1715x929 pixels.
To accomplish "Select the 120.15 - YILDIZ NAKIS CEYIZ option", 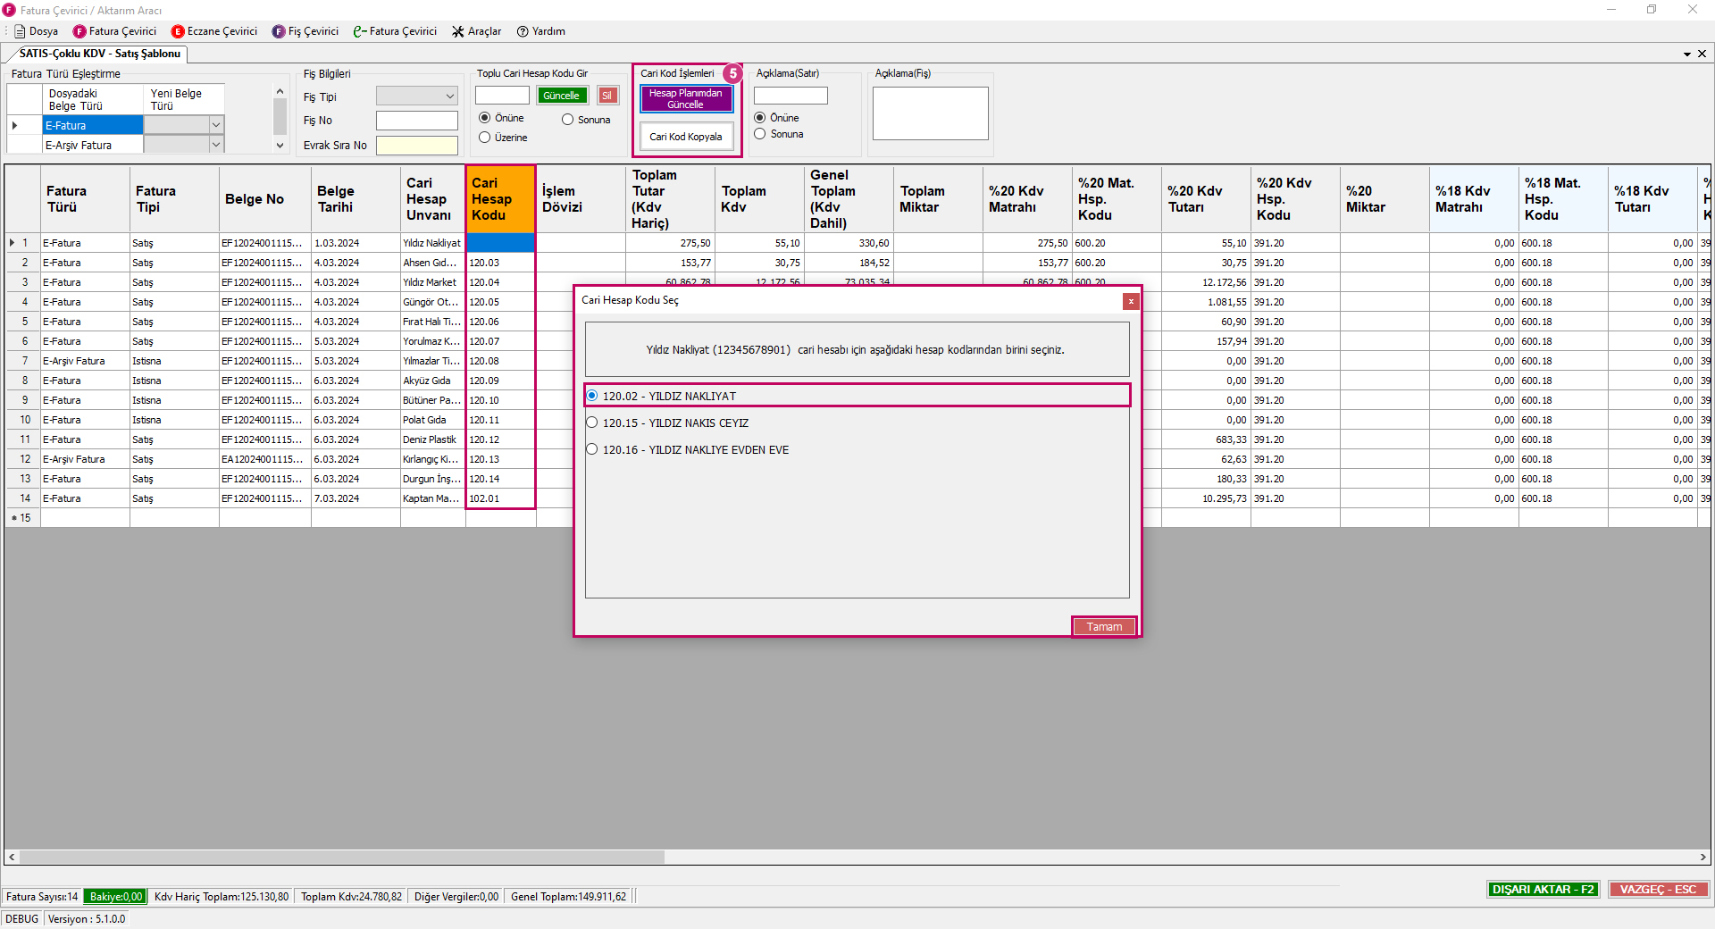I will pyautogui.click(x=592, y=423).
